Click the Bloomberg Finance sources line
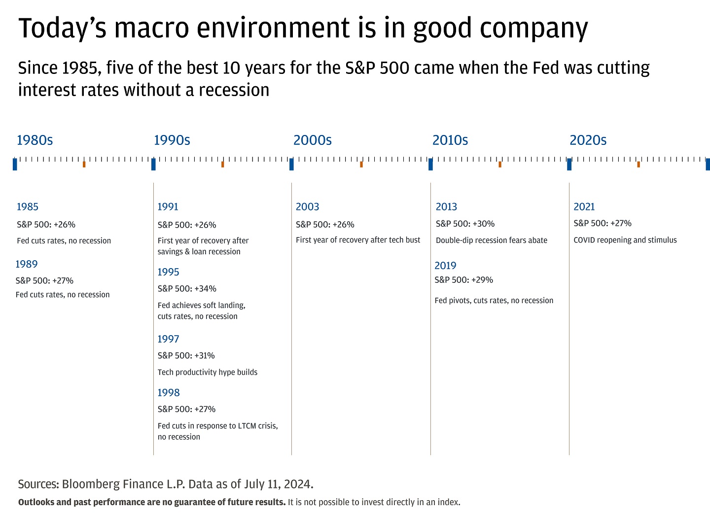The width and height of the screenshot is (710, 513). [166, 484]
